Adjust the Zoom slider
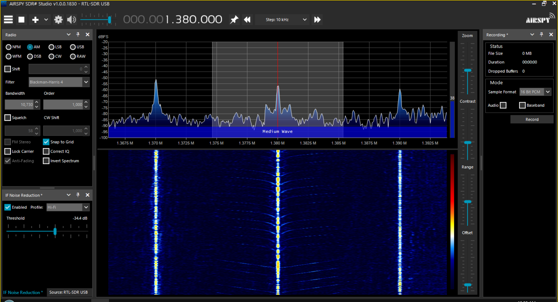Image resolution: width=558 pixels, height=302 pixels. tap(467, 71)
